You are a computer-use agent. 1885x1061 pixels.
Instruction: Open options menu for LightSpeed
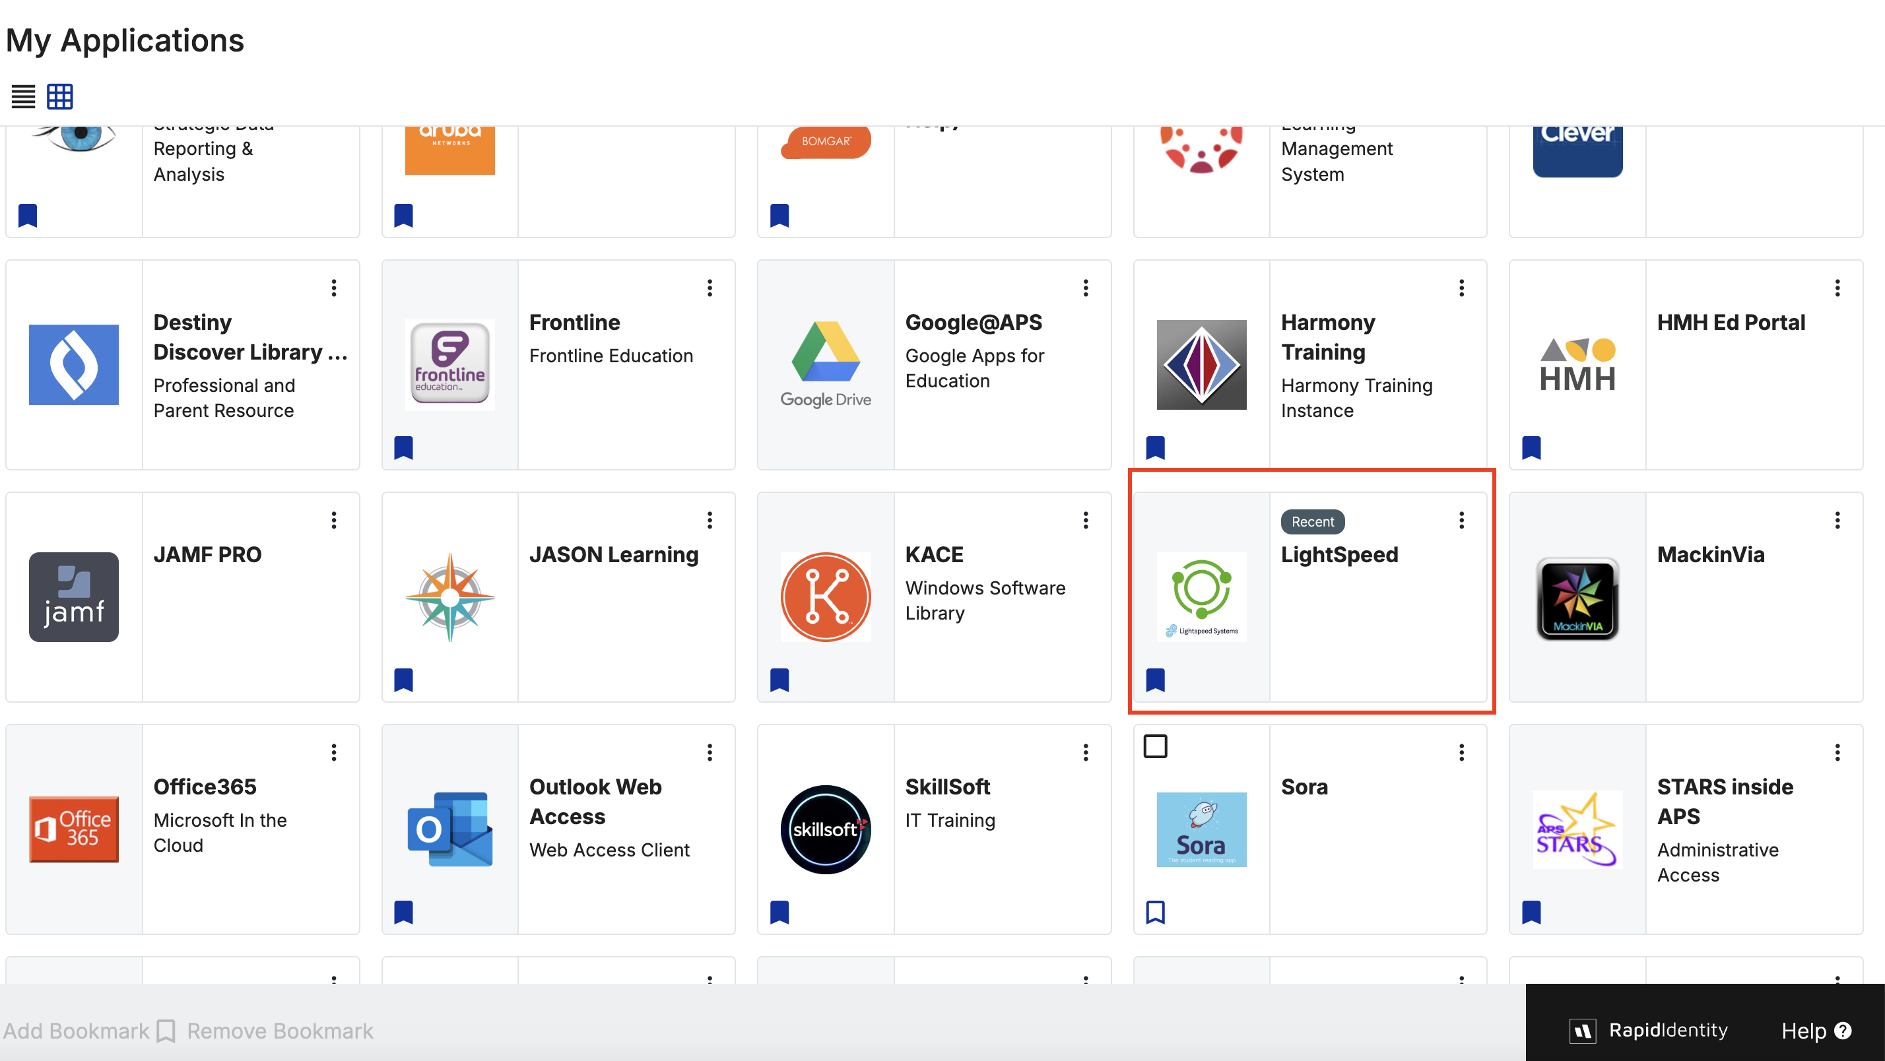tap(1462, 520)
